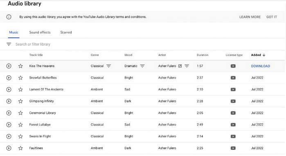Screen dimensions: 286x156
Task: Switch to the Music tab
Action: 14,32
